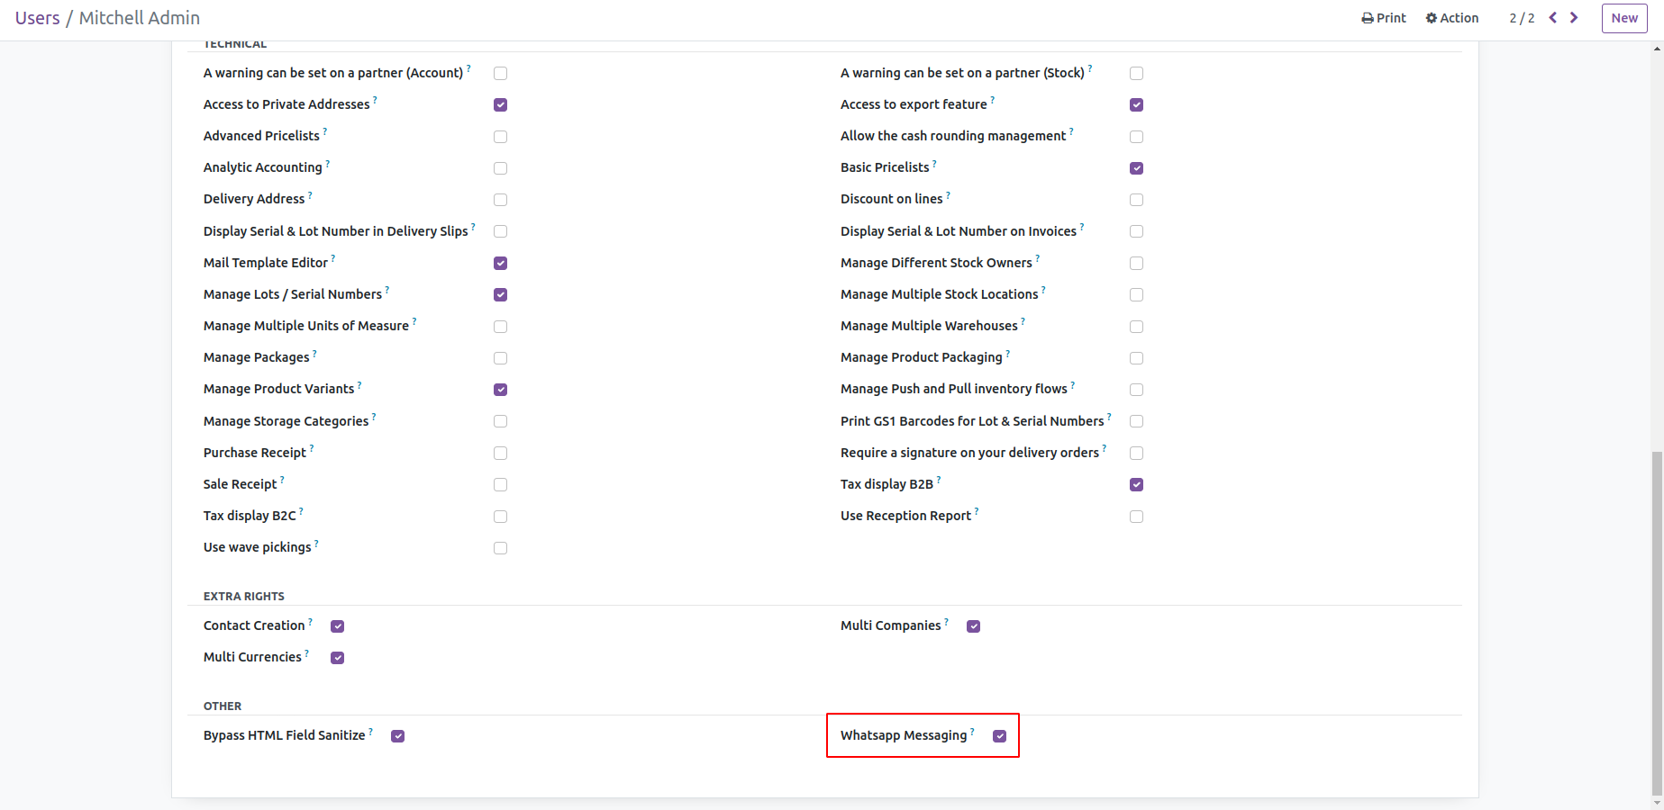Click help icon next to Contact Creation

click(x=311, y=622)
